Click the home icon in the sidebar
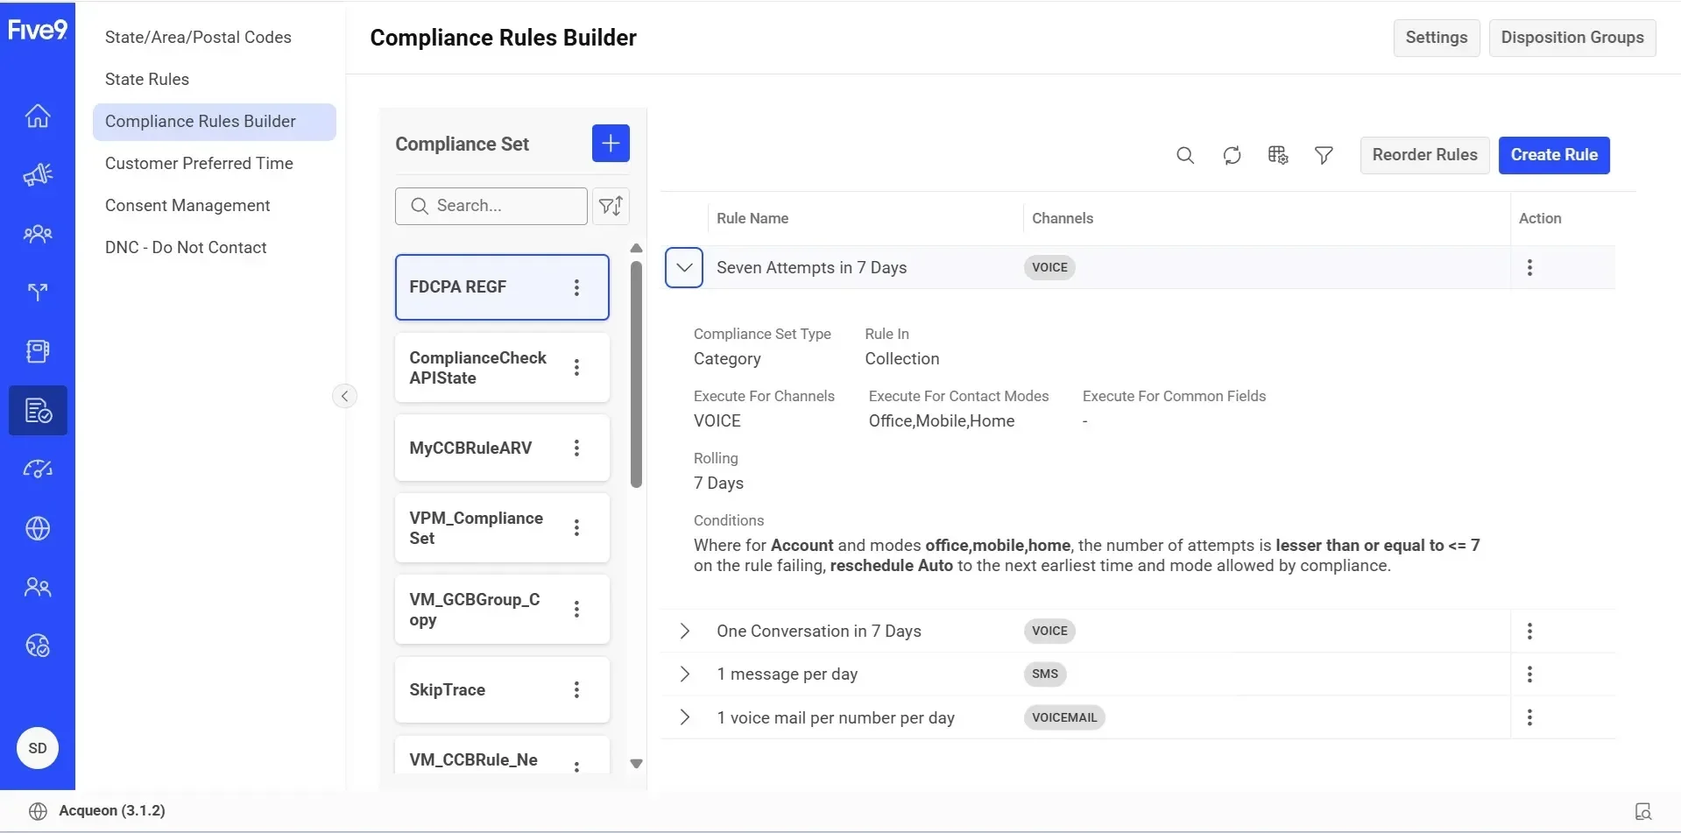Viewport: 1681px width, 833px height. [x=38, y=116]
